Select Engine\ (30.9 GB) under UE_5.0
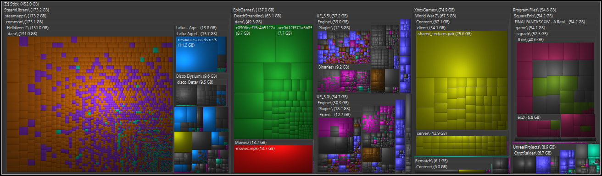This screenshot has height=176, width=602. pos(334,103)
